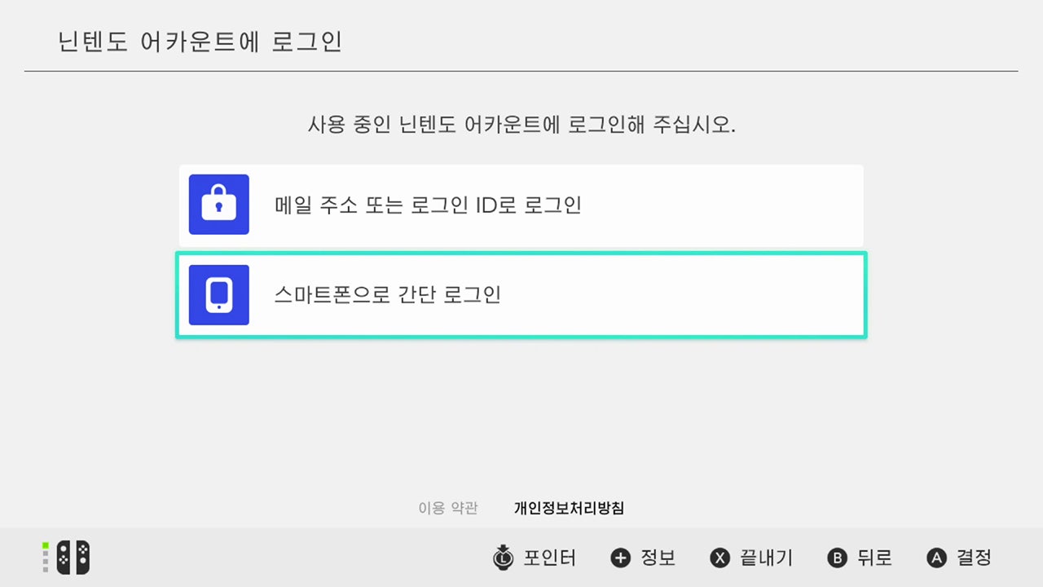Click the blue smartphone icon
This screenshot has height=587, width=1043.
click(x=218, y=294)
